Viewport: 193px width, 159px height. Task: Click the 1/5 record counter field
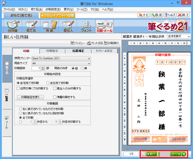click(x=131, y=154)
